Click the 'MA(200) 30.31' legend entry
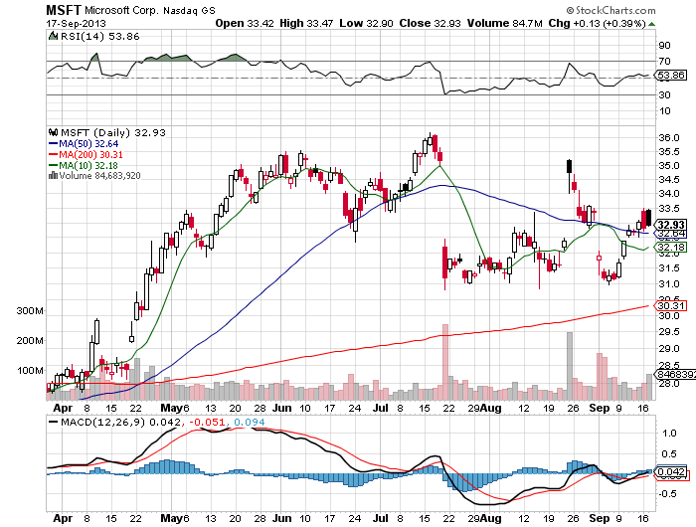Viewport: 696px width, 527px height. [x=91, y=154]
